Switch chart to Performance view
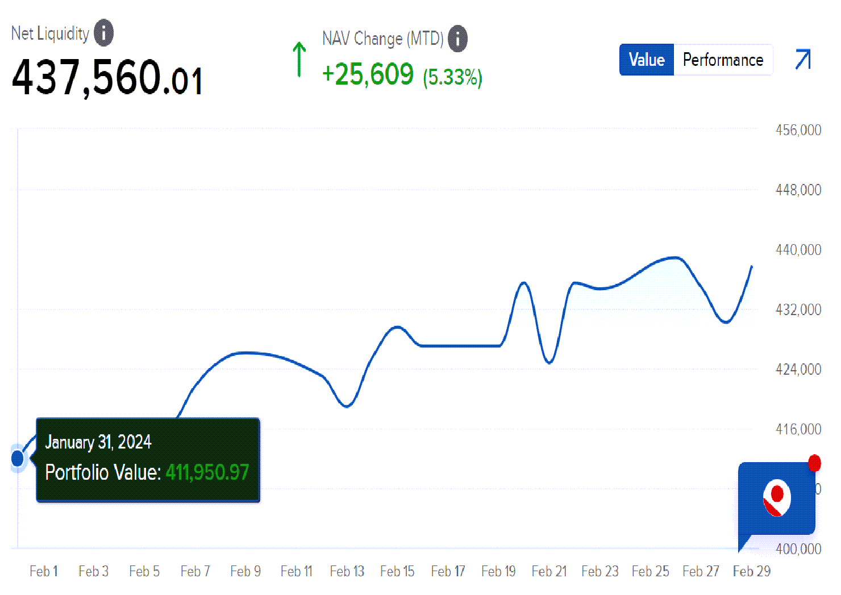The width and height of the screenshot is (841, 595). coord(723,60)
